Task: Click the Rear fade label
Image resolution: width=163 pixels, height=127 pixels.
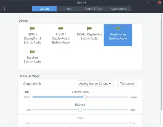Action: (x=28, y=123)
